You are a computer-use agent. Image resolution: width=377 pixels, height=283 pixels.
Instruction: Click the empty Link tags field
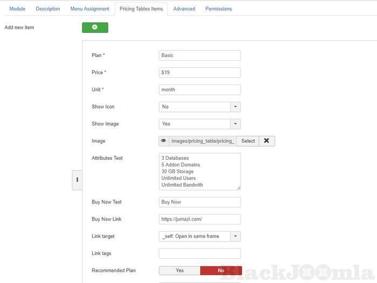tap(200, 253)
